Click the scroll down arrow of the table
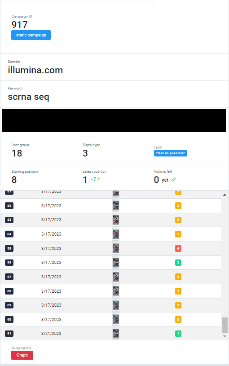 (225, 336)
